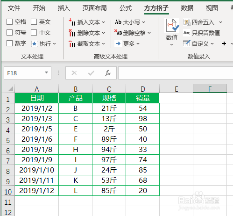Click the 自定义 icon

click(x=187, y=43)
